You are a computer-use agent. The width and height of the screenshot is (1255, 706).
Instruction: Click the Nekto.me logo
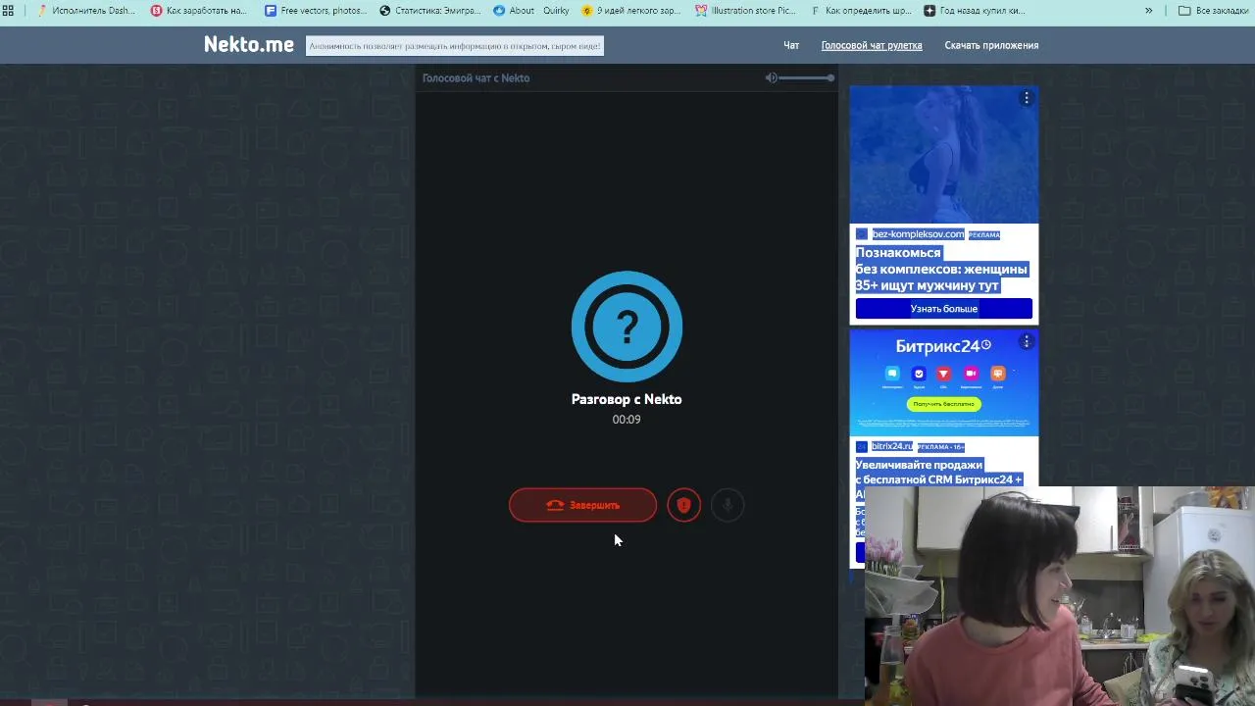[x=249, y=44]
